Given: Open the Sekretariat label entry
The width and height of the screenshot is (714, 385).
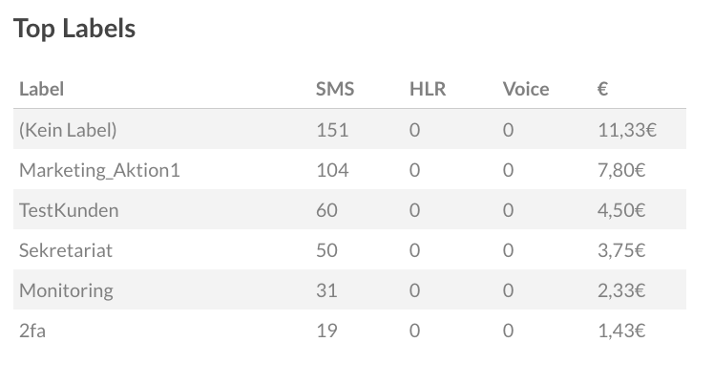Looking at the screenshot, I should click(x=66, y=250).
